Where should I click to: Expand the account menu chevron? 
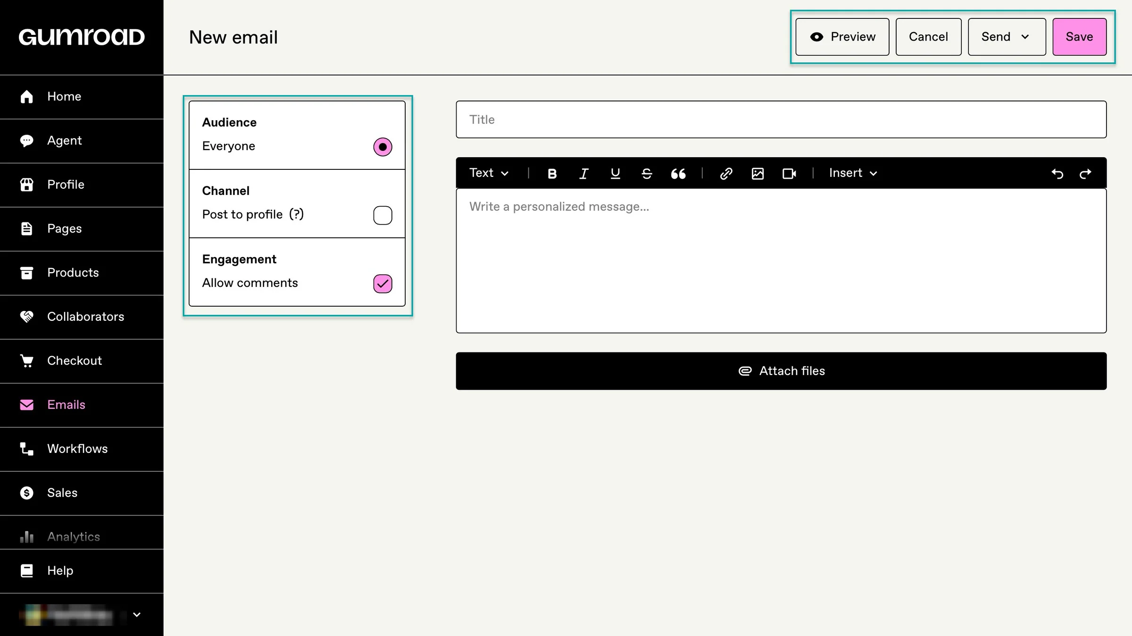pos(137,615)
